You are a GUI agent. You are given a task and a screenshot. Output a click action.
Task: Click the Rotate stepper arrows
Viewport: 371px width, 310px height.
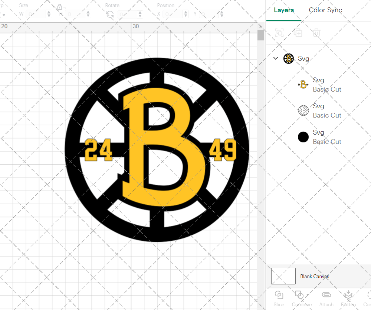(x=140, y=14)
